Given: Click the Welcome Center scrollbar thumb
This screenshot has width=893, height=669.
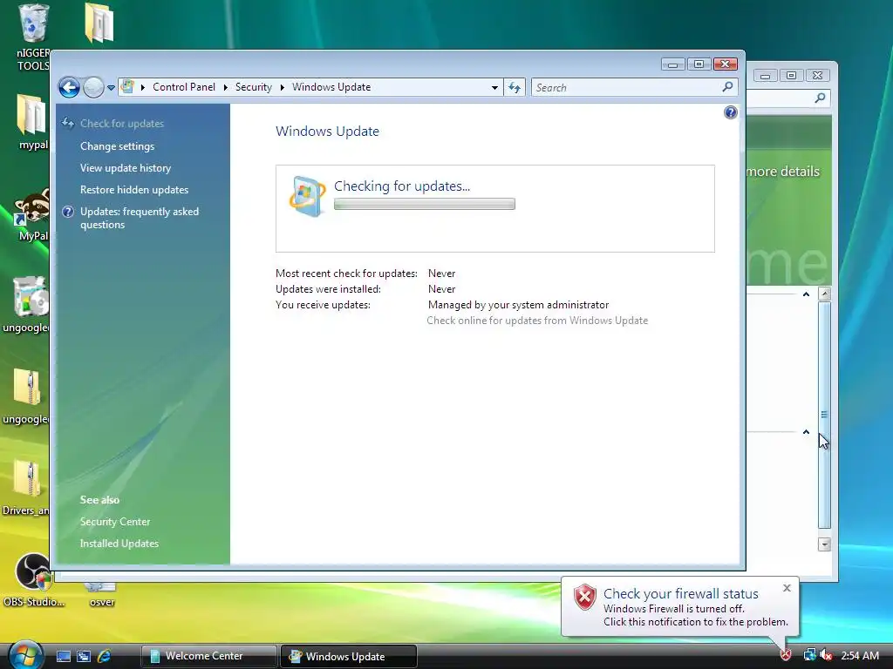Looking at the screenshot, I should 824,415.
